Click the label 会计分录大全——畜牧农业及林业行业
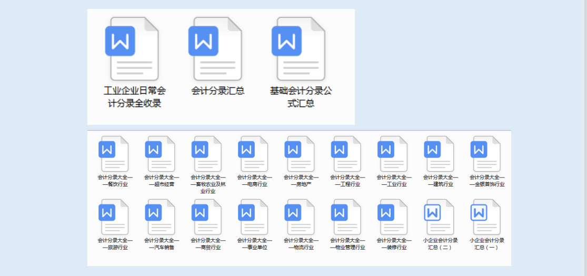Viewport: 587px width, 276px height. [x=208, y=184]
